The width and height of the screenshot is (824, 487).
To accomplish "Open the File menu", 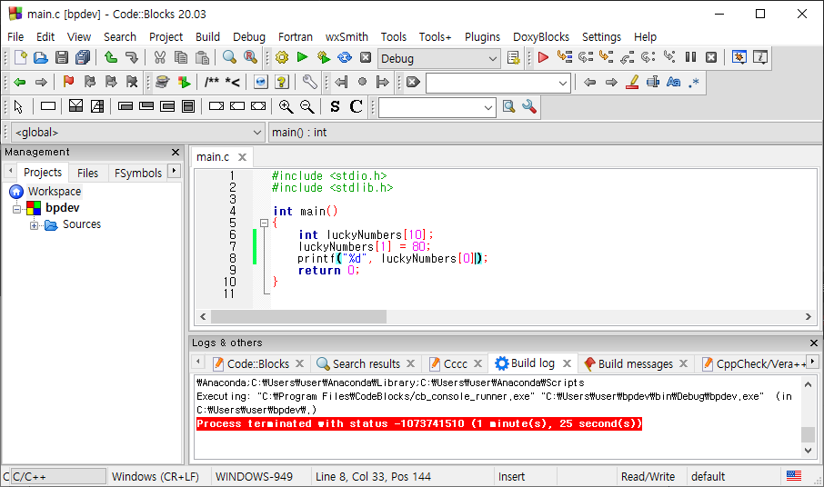I will (x=15, y=36).
